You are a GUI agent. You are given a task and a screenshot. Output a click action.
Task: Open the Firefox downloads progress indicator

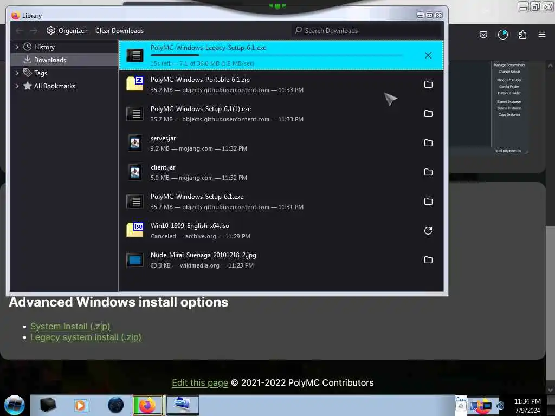point(502,35)
